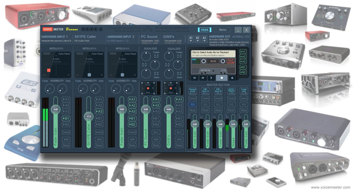This screenshot has width=353, height=191.
Task: Click the 'A' icon after Banana title
Action: pos(101,29)
